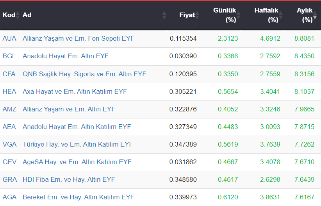This screenshot has width=321, height=206.
Task: Select price value 0.322876
Action: pyautogui.click(x=183, y=109)
